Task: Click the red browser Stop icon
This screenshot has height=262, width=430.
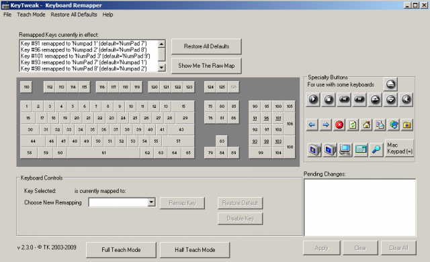Action: click(x=339, y=125)
